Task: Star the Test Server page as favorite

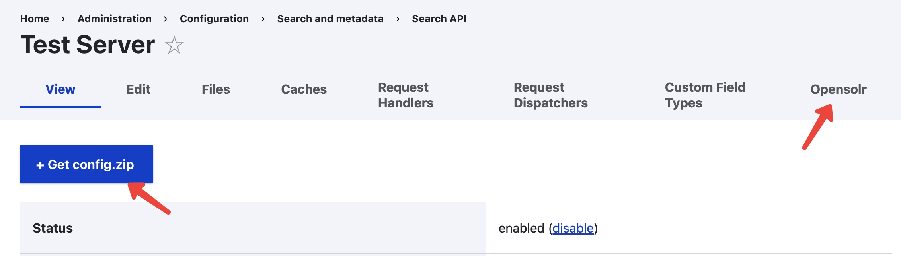Action: click(x=174, y=46)
